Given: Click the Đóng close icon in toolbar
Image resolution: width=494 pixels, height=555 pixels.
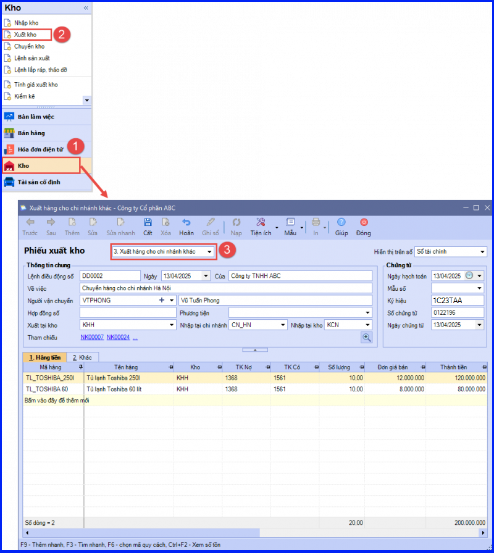Looking at the screenshot, I should click(364, 222).
